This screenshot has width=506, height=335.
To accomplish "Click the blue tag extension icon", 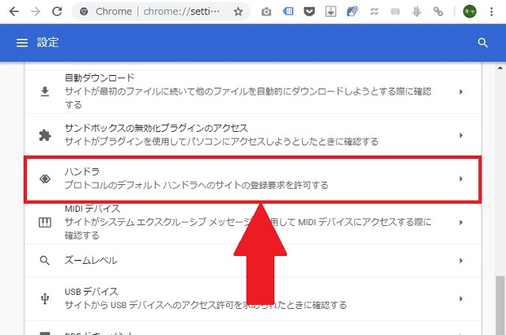I will (288, 12).
